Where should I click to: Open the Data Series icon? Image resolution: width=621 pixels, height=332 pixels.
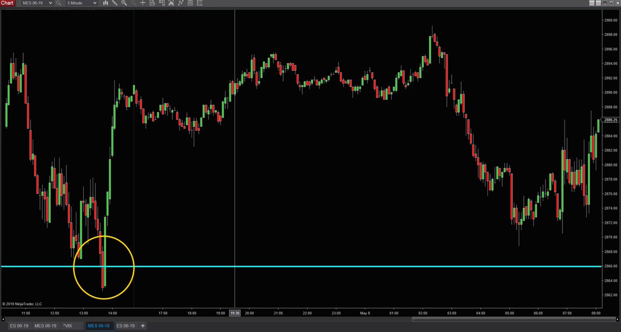(x=171, y=3)
